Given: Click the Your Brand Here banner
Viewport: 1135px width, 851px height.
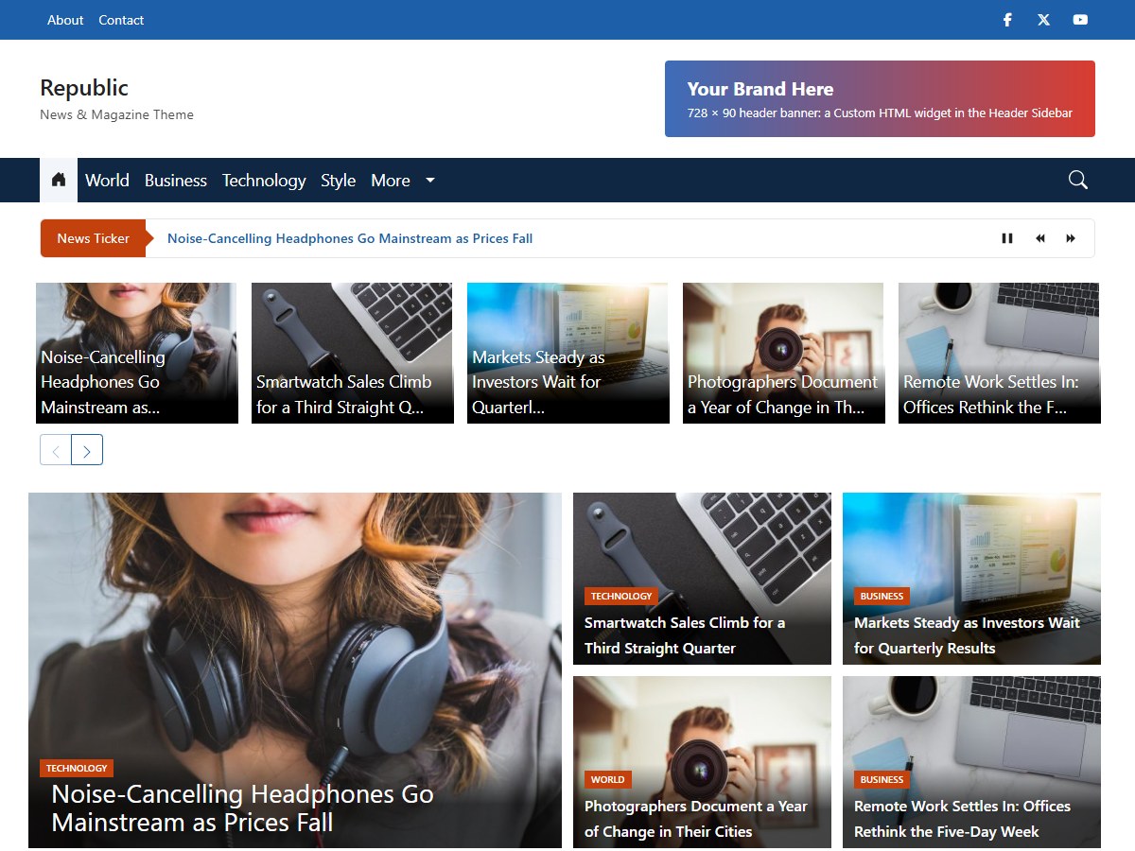Looking at the screenshot, I should click(x=880, y=99).
